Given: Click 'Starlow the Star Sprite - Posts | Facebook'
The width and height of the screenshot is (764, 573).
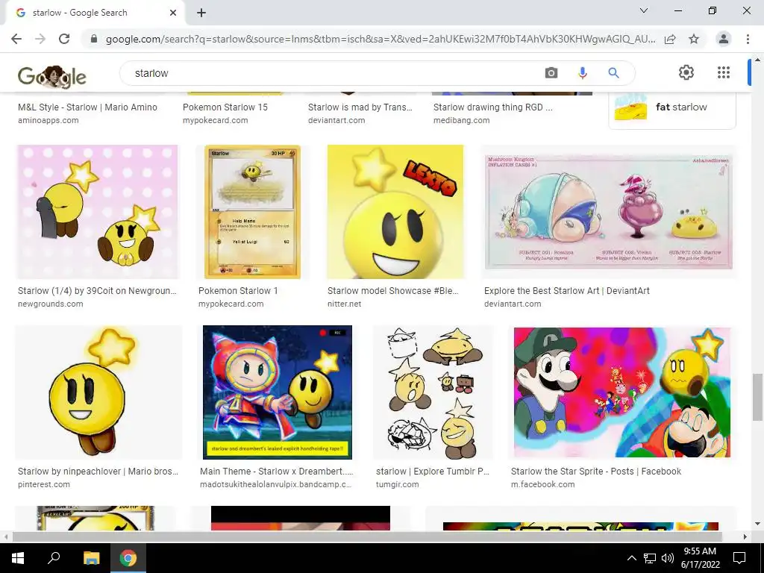Looking at the screenshot, I should pos(596,472).
